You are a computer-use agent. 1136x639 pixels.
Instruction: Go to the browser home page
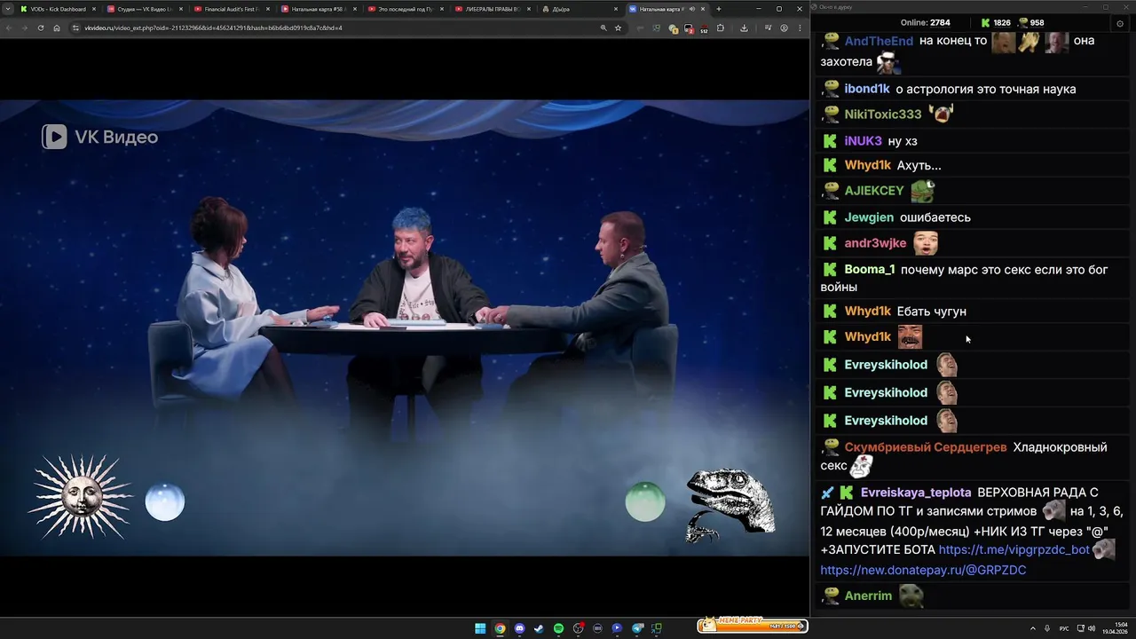pos(57,28)
